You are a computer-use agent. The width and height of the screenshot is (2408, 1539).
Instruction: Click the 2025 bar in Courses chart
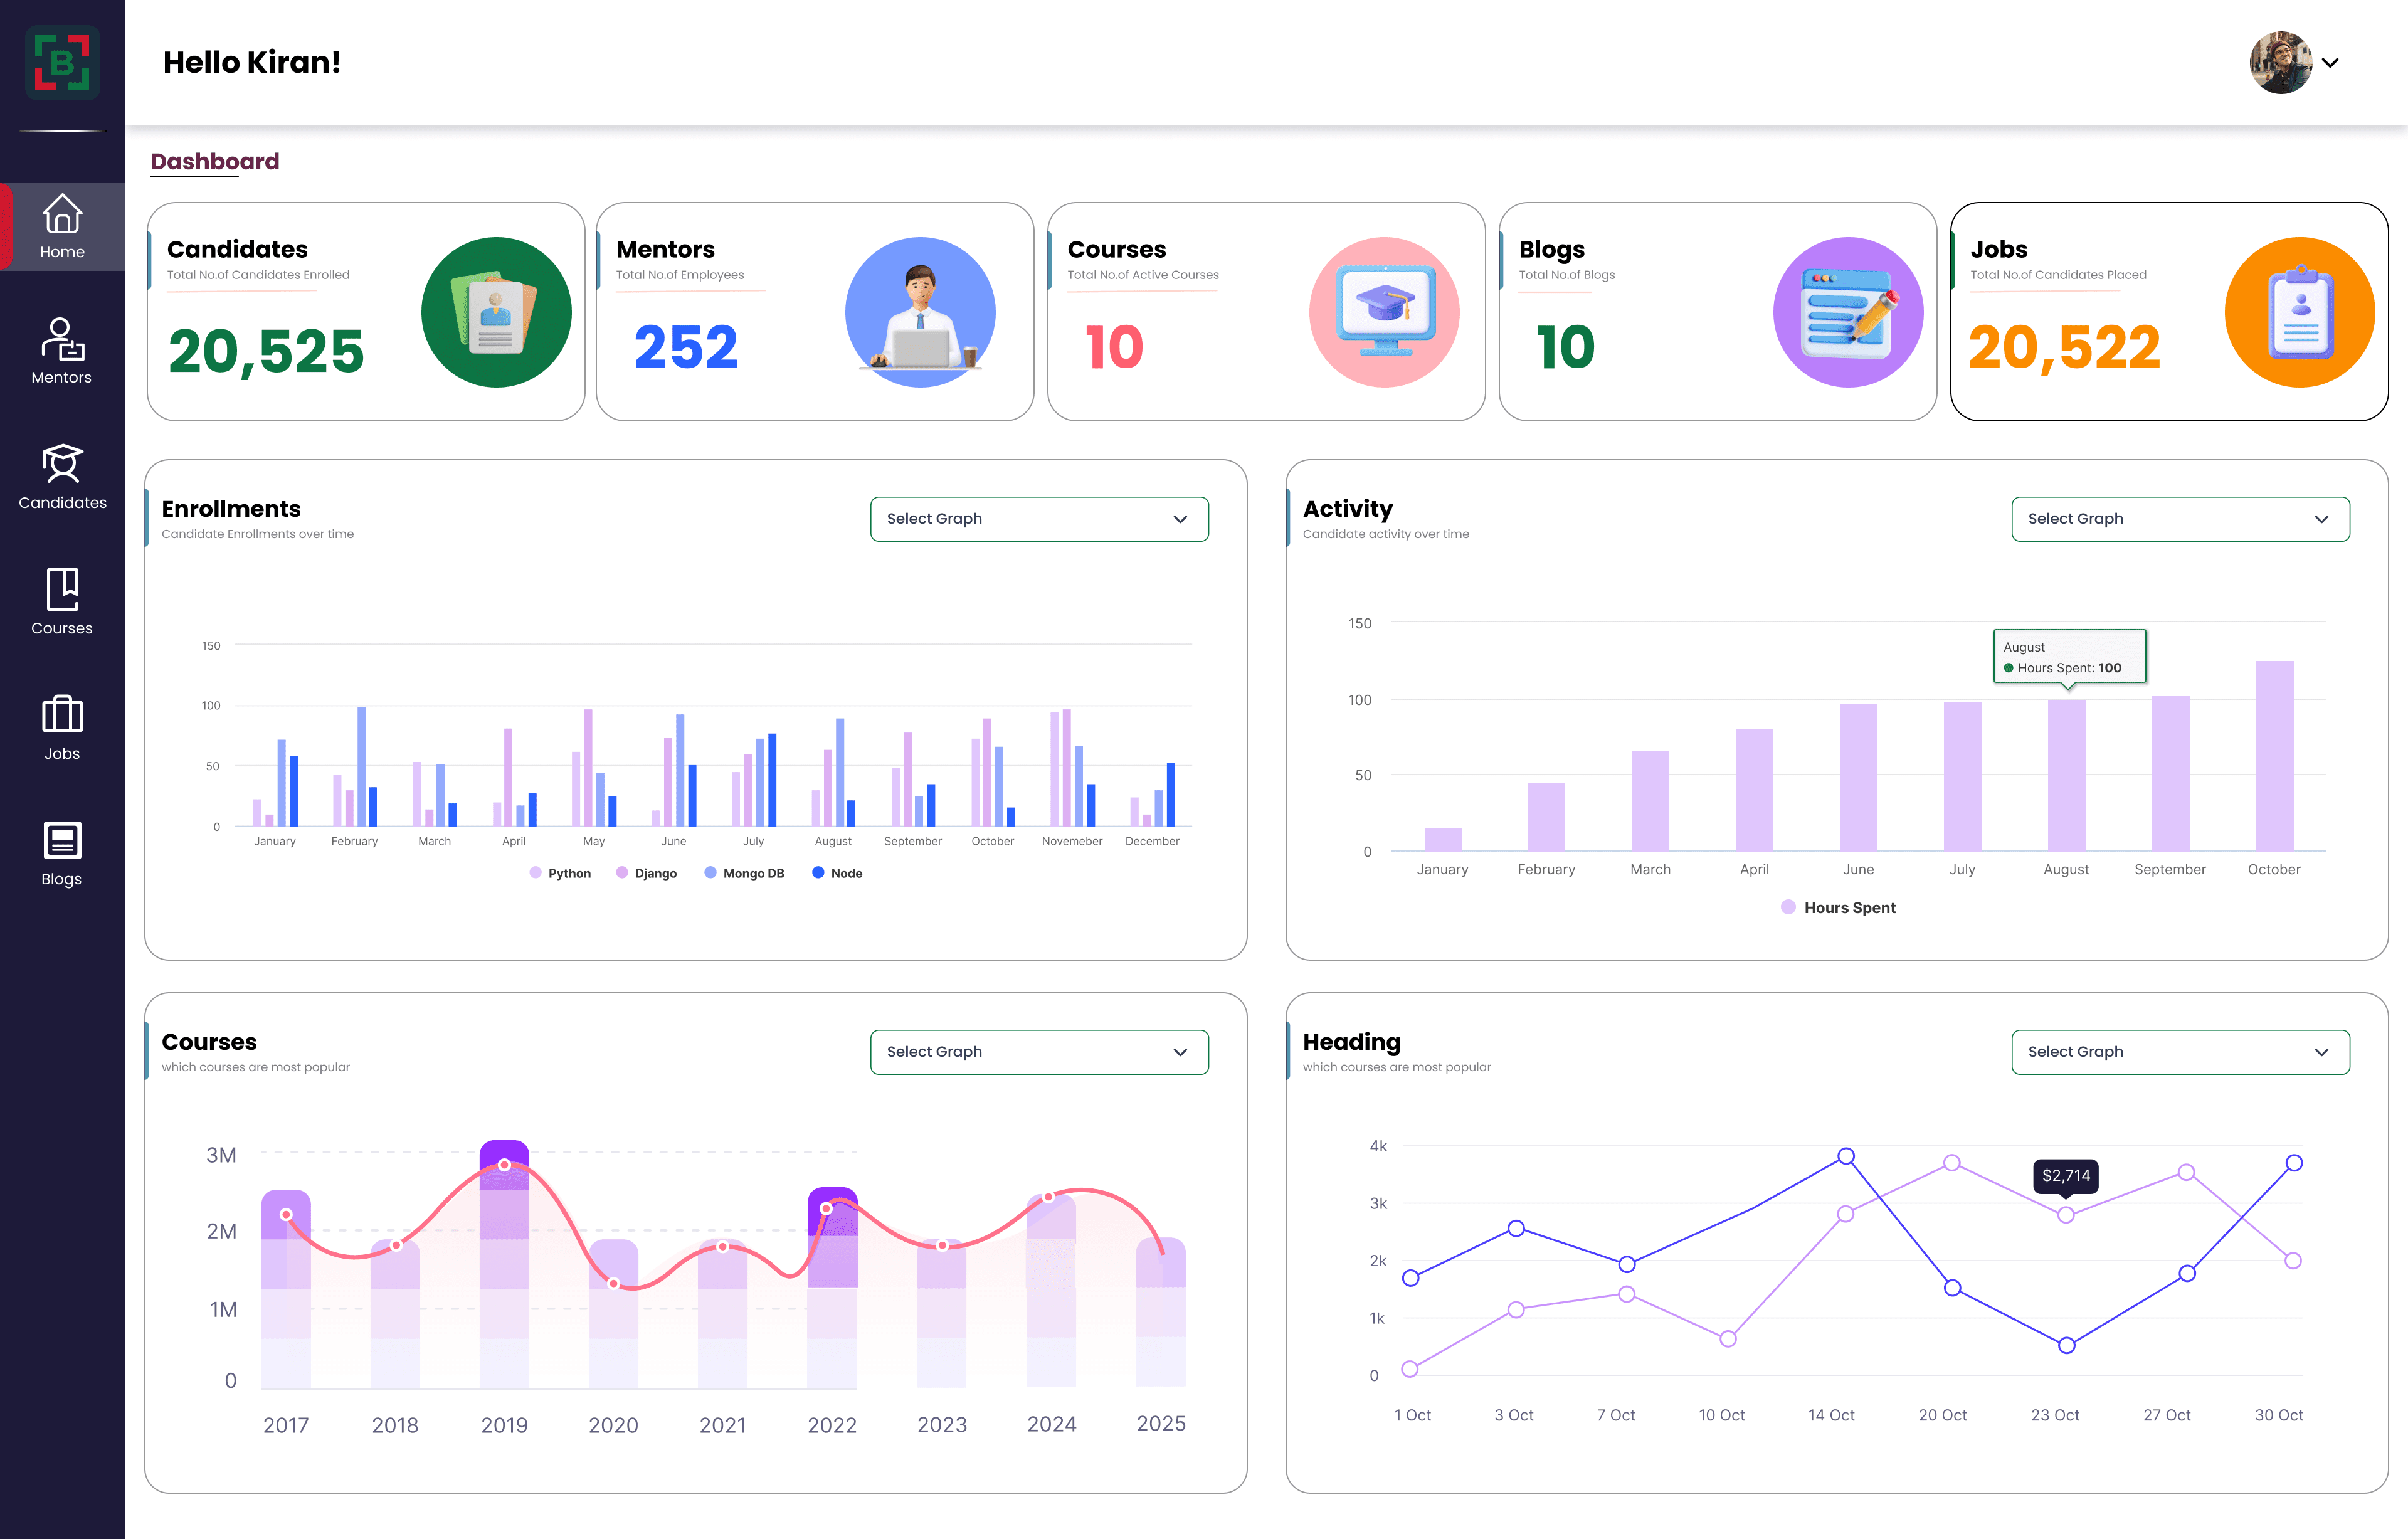click(x=1161, y=1312)
